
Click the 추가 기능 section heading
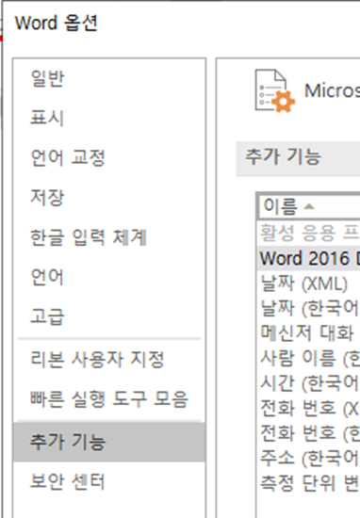283,157
